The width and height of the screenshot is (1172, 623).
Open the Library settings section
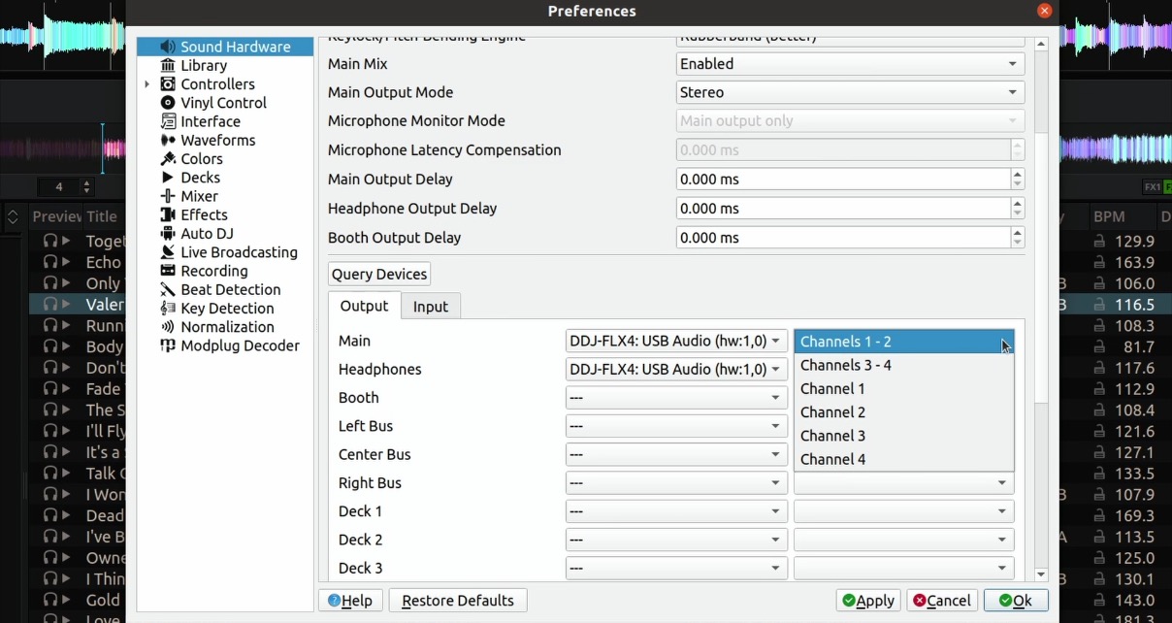click(x=203, y=65)
